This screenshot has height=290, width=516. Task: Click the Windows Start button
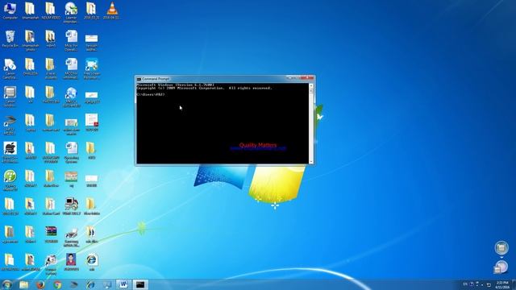click(x=7, y=284)
